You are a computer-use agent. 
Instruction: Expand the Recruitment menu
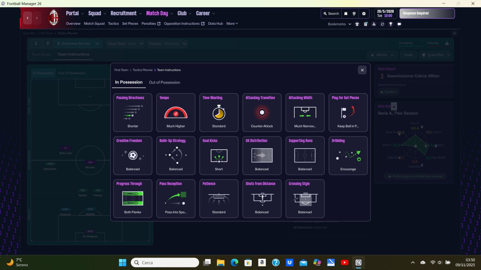tap(126, 13)
